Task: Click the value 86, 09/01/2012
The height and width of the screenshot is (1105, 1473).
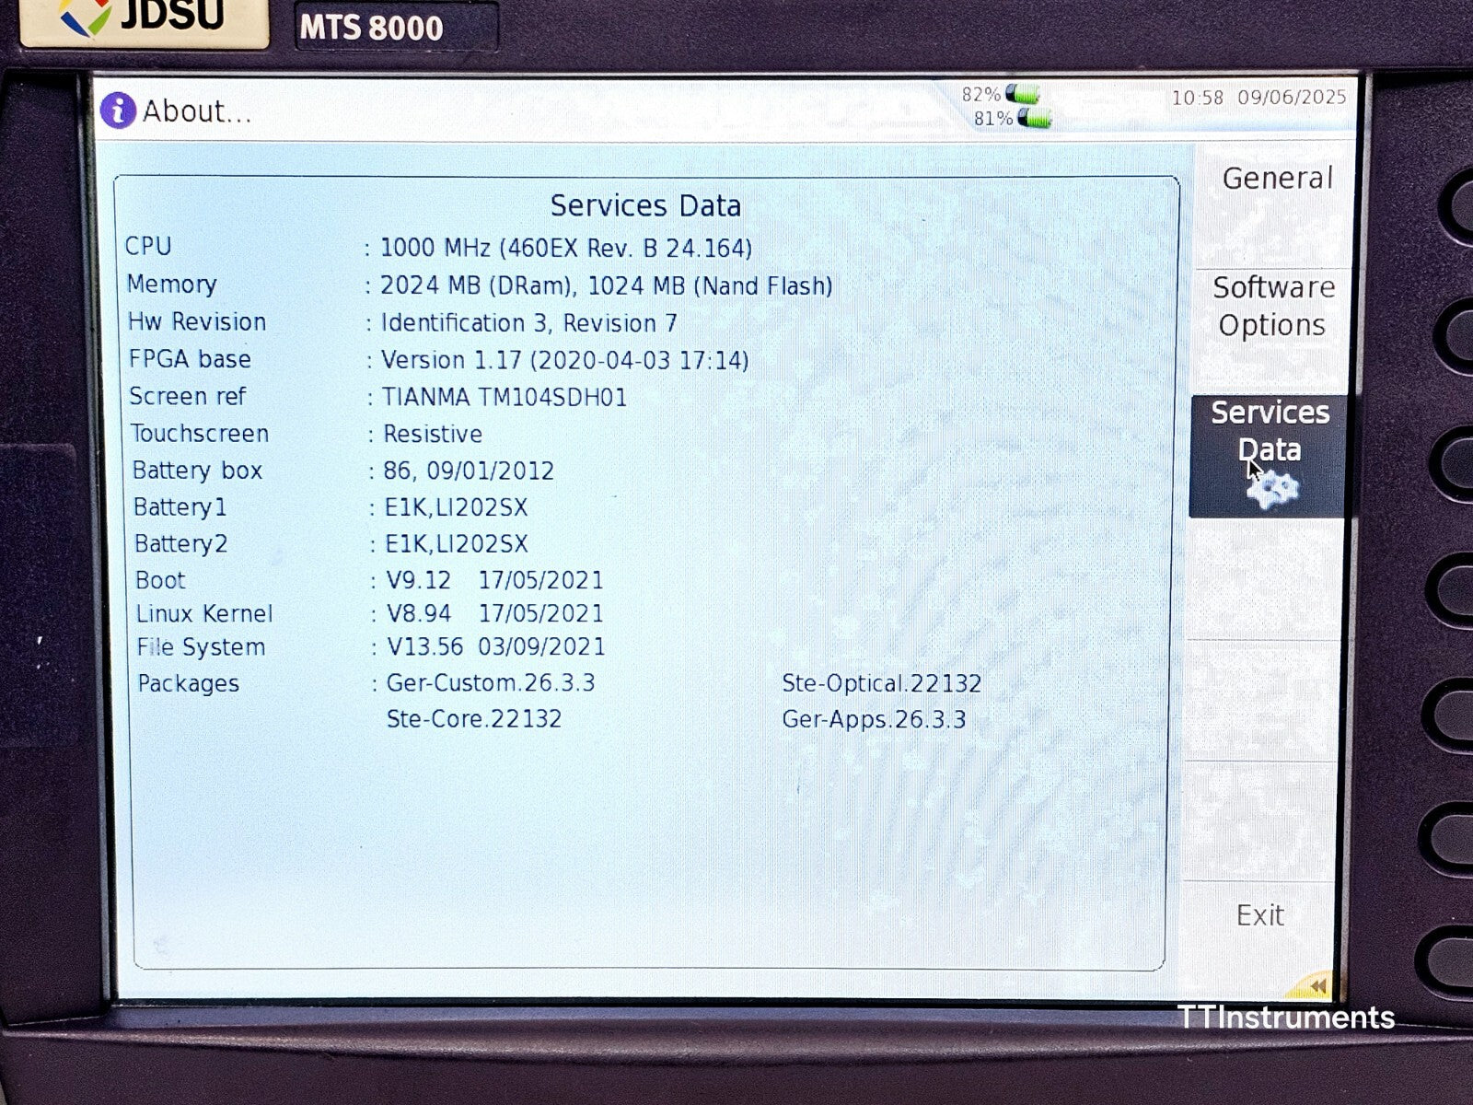Action: click(469, 471)
